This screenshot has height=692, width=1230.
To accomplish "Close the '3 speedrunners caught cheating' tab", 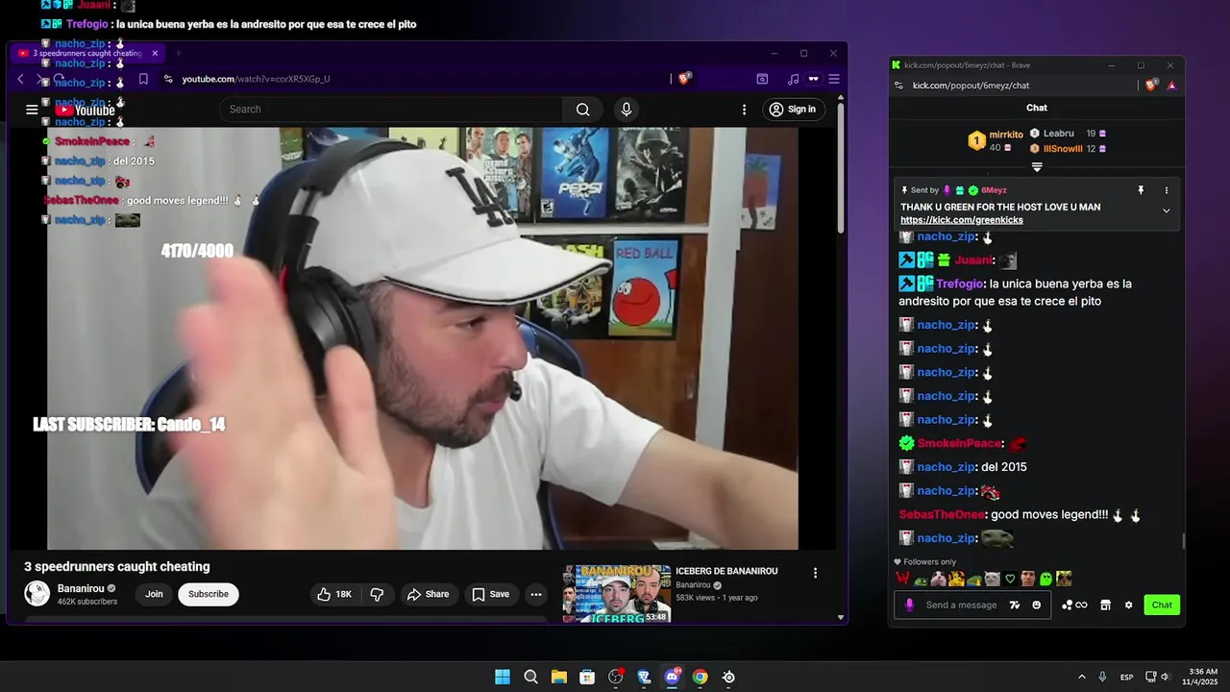I will [155, 53].
